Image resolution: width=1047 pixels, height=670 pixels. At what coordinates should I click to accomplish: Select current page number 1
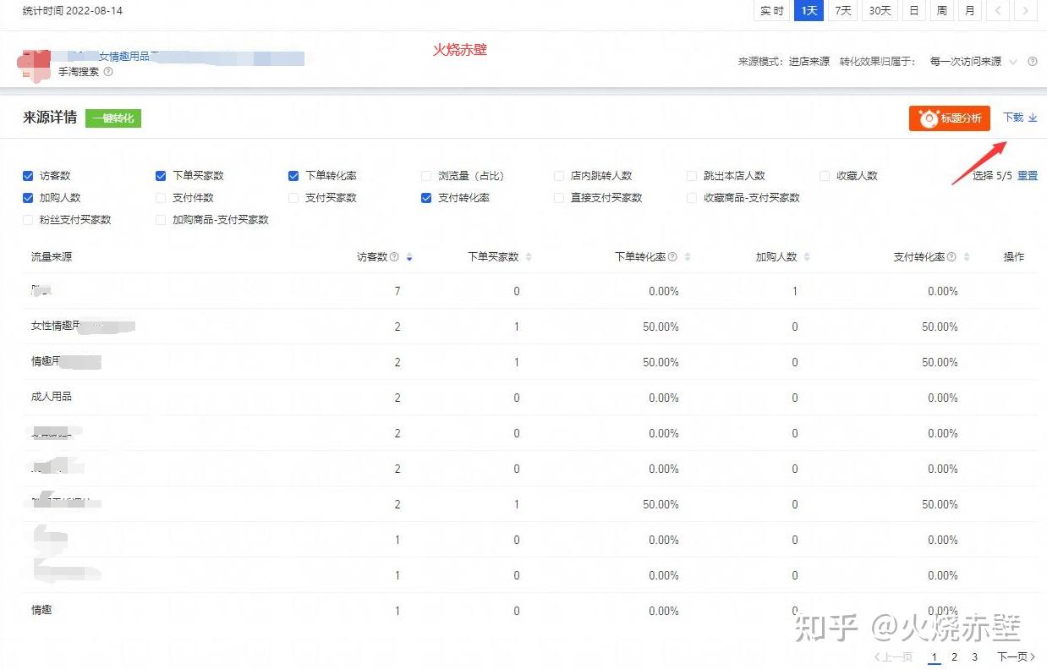click(934, 657)
